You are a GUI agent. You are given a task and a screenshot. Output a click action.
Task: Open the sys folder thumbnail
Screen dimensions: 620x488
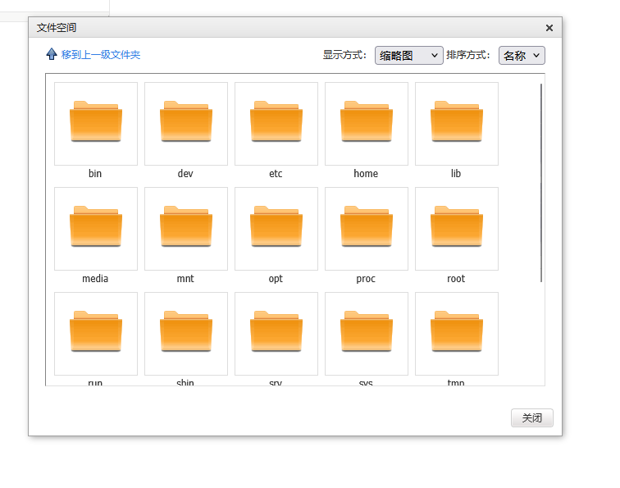click(x=367, y=333)
